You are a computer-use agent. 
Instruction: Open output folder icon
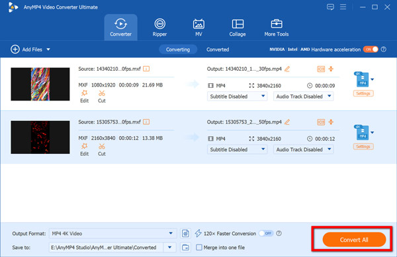tap(185, 247)
